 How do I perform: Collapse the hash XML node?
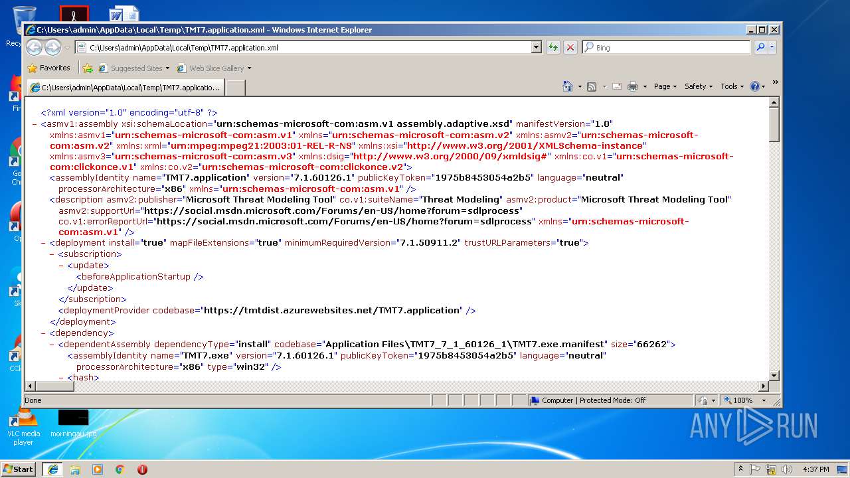62,378
